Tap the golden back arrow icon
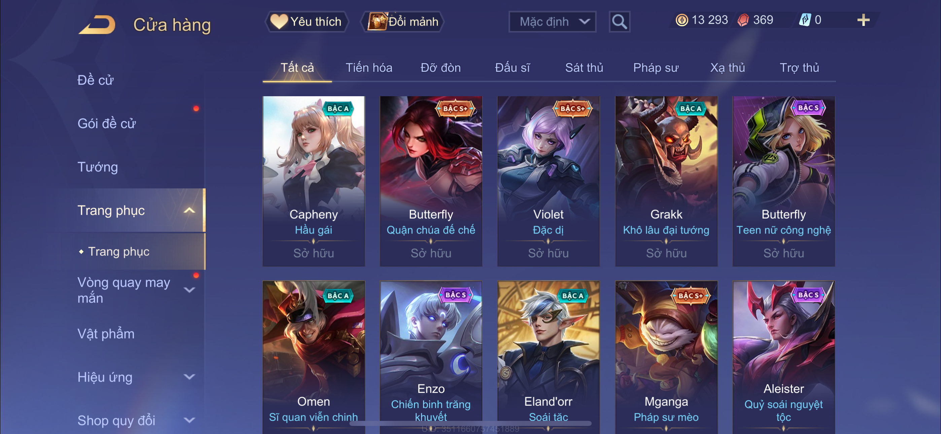Screen dimensions: 941x434 (x=97, y=25)
